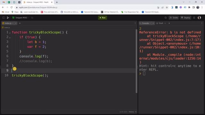Click the cloud sync status icon

click(32, 18)
